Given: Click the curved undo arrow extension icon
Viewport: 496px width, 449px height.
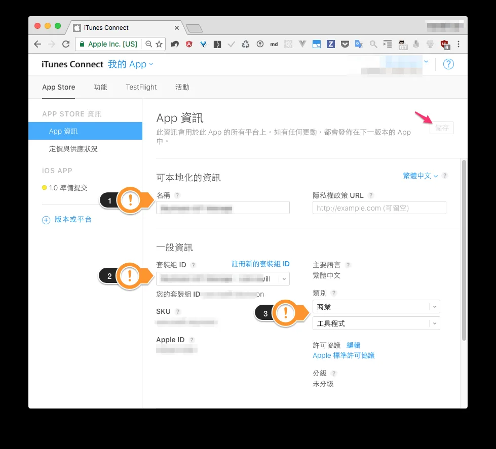Looking at the screenshot, I should pyautogui.click(x=175, y=44).
